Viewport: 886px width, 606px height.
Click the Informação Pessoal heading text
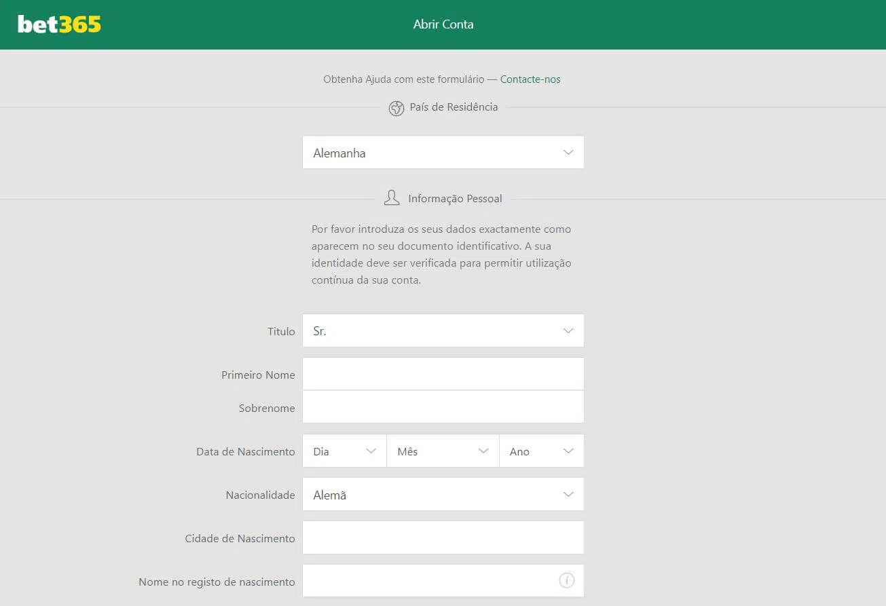pos(455,199)
